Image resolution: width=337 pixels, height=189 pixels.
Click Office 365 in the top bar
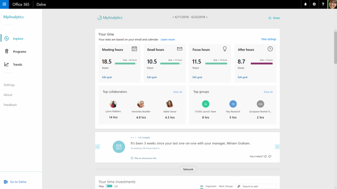21,4
